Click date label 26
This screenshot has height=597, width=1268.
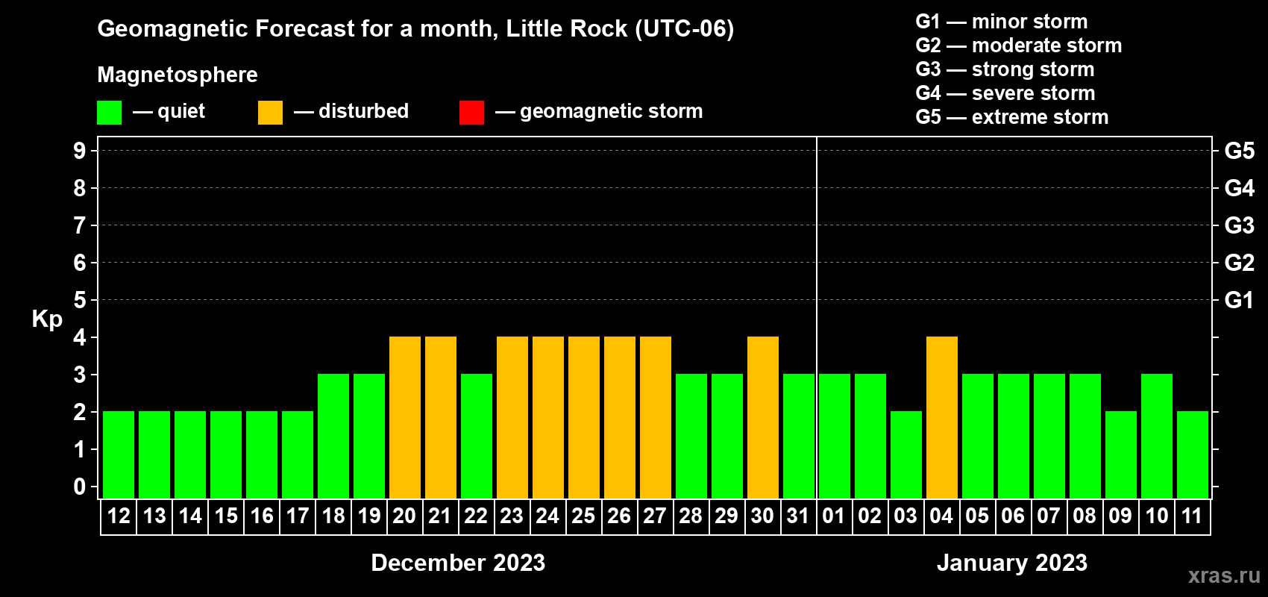[x=619, y=516]
